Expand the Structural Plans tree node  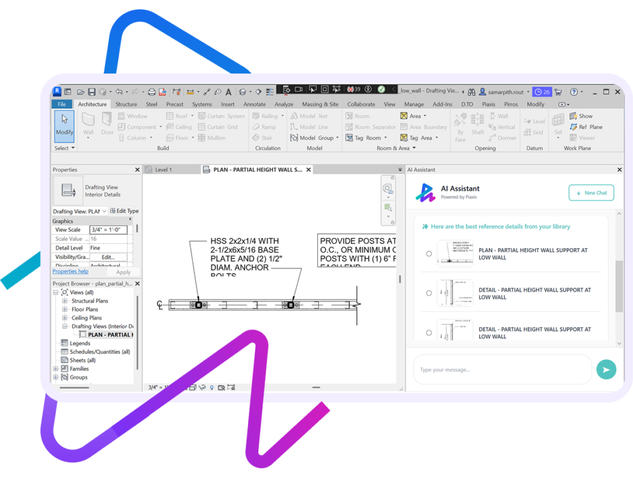(65, 301)
